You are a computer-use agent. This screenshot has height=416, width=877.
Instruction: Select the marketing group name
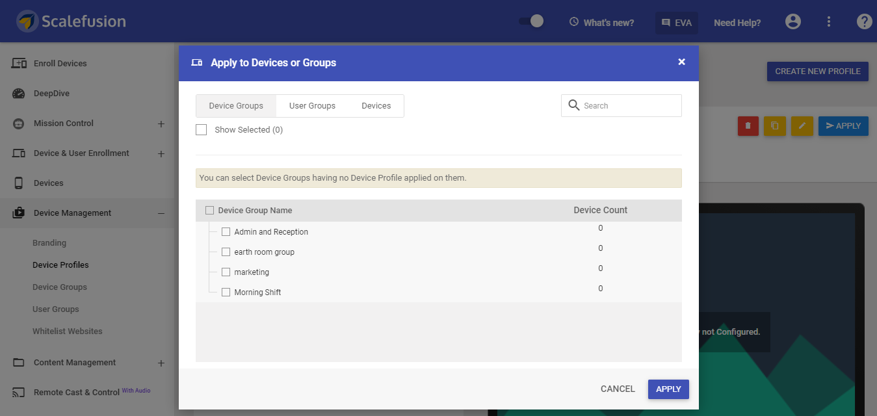[252, 272]
